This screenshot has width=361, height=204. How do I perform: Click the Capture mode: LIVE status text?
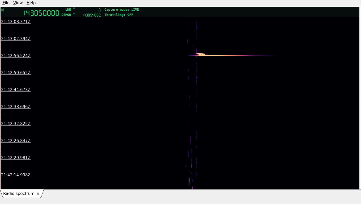[x=122, y=10]
